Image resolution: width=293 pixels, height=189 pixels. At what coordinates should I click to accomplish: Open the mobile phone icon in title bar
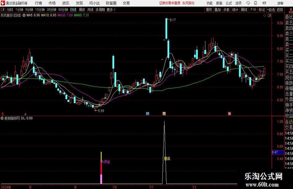(255, 3)
